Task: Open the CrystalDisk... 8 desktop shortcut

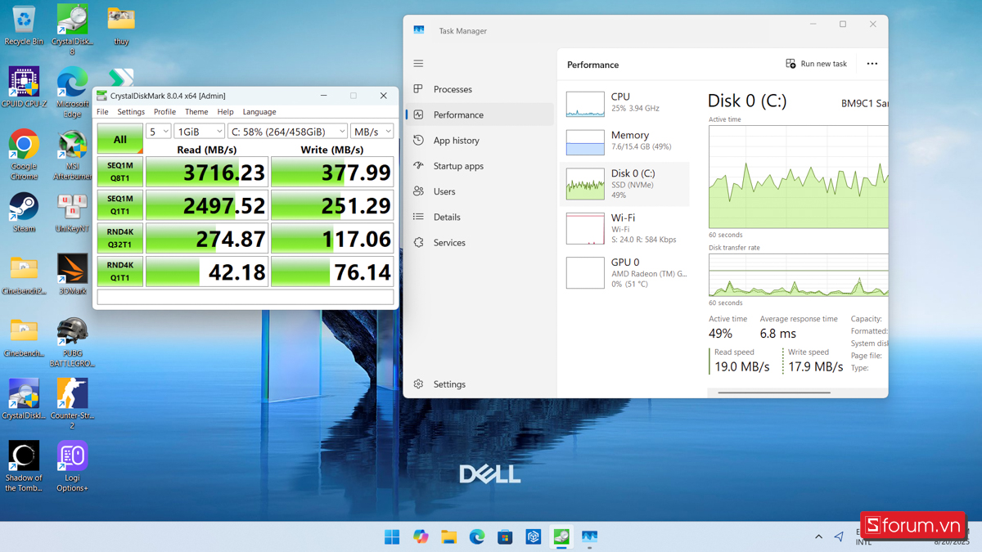Action: (72, 29)
